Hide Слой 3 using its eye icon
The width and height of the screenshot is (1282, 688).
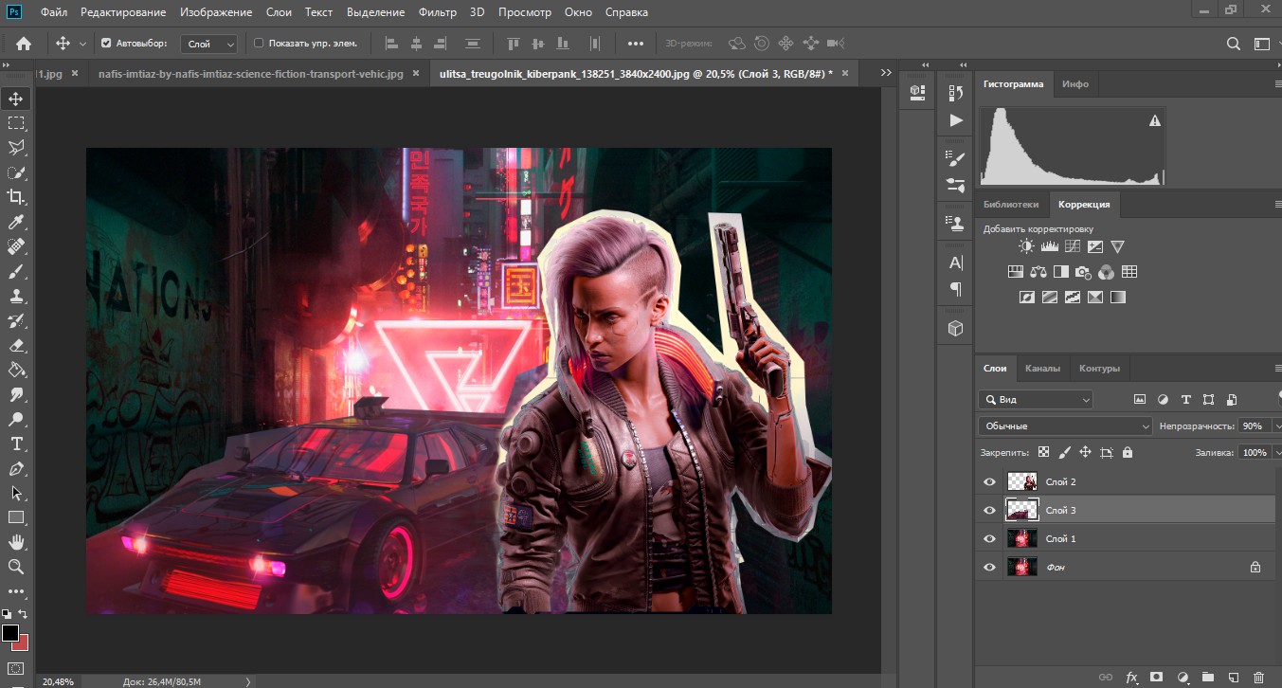[x=990, y=511]
